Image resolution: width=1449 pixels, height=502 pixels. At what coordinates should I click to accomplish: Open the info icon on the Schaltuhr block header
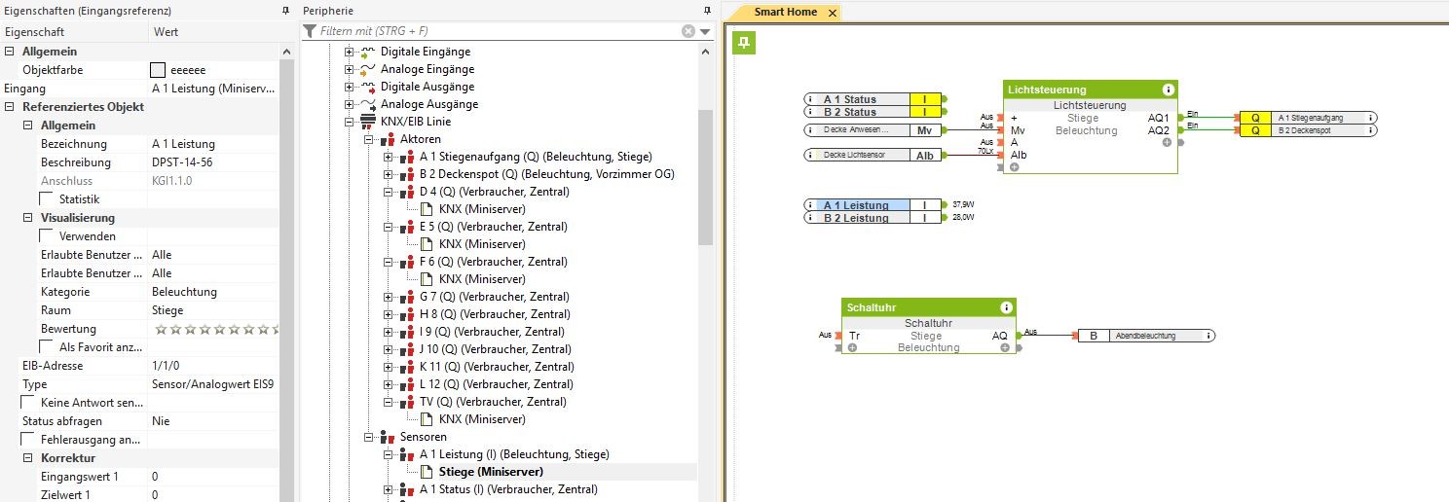[1006, 307]
